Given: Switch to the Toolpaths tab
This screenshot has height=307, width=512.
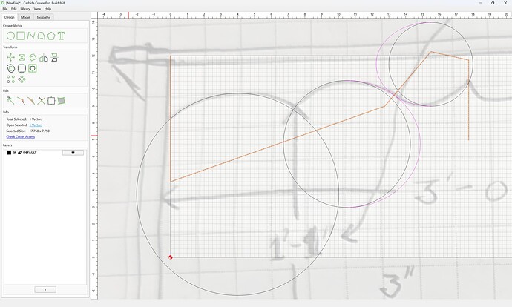Looking at the screenshot, I should coord(44,17).
